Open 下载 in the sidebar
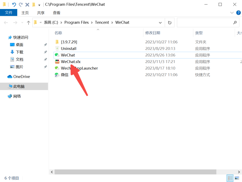 click(x=20, y=52)
